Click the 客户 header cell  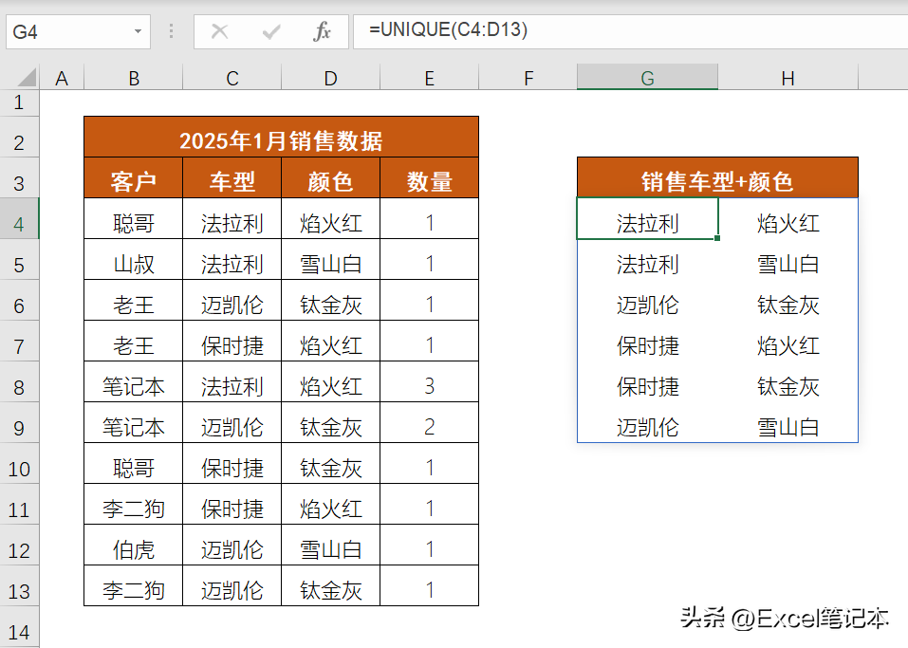click(134, 177)
